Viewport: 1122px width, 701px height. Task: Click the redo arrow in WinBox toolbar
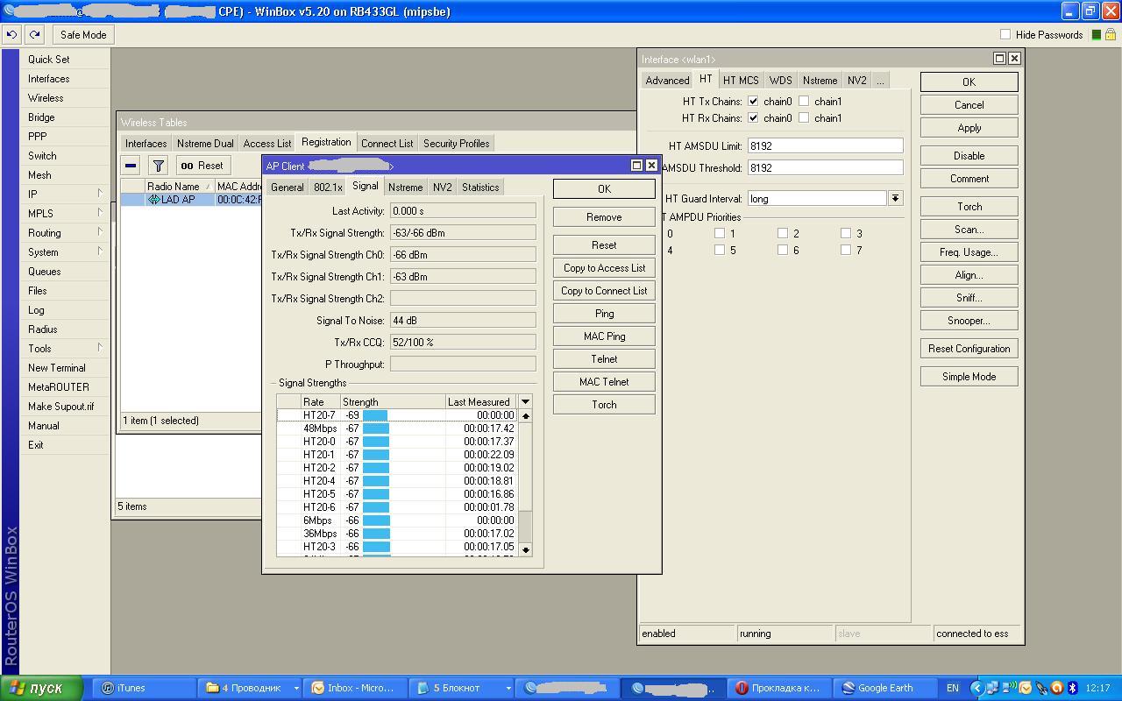pyautogui.click(x=34, y=35)
